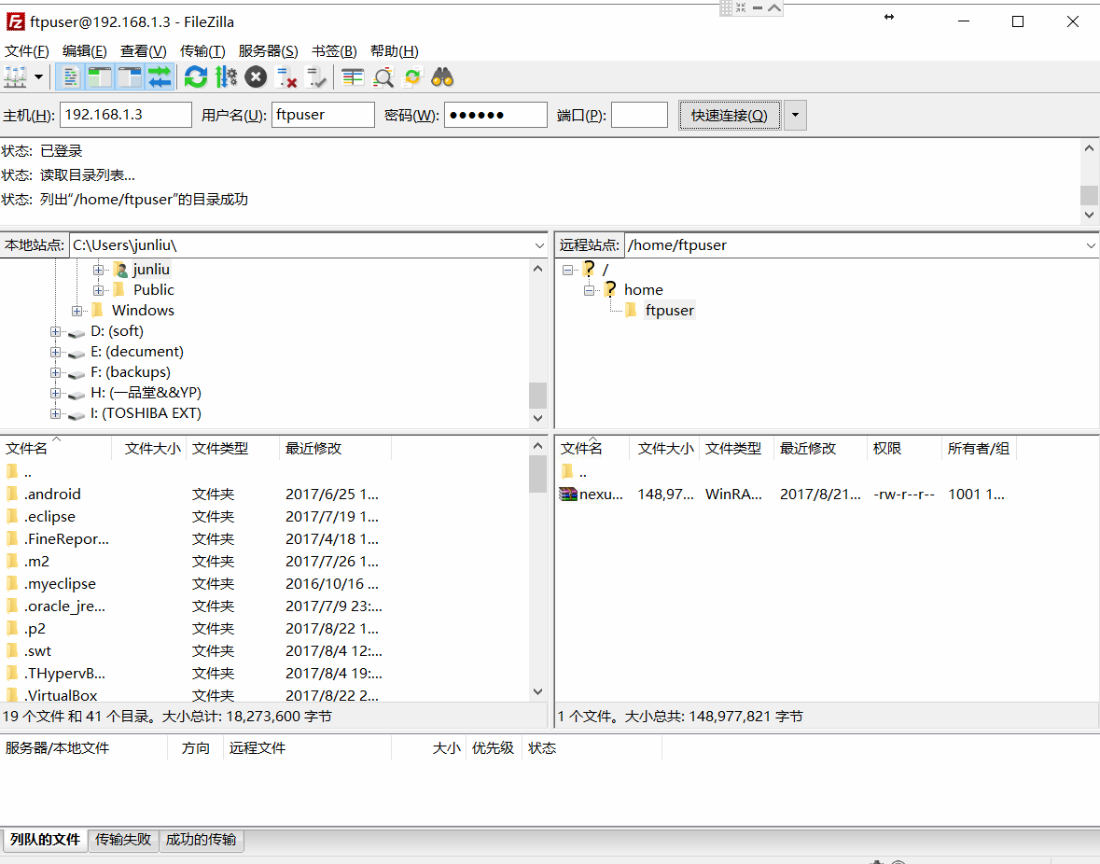Collapse the remote root / node

(x=567, y=270)
